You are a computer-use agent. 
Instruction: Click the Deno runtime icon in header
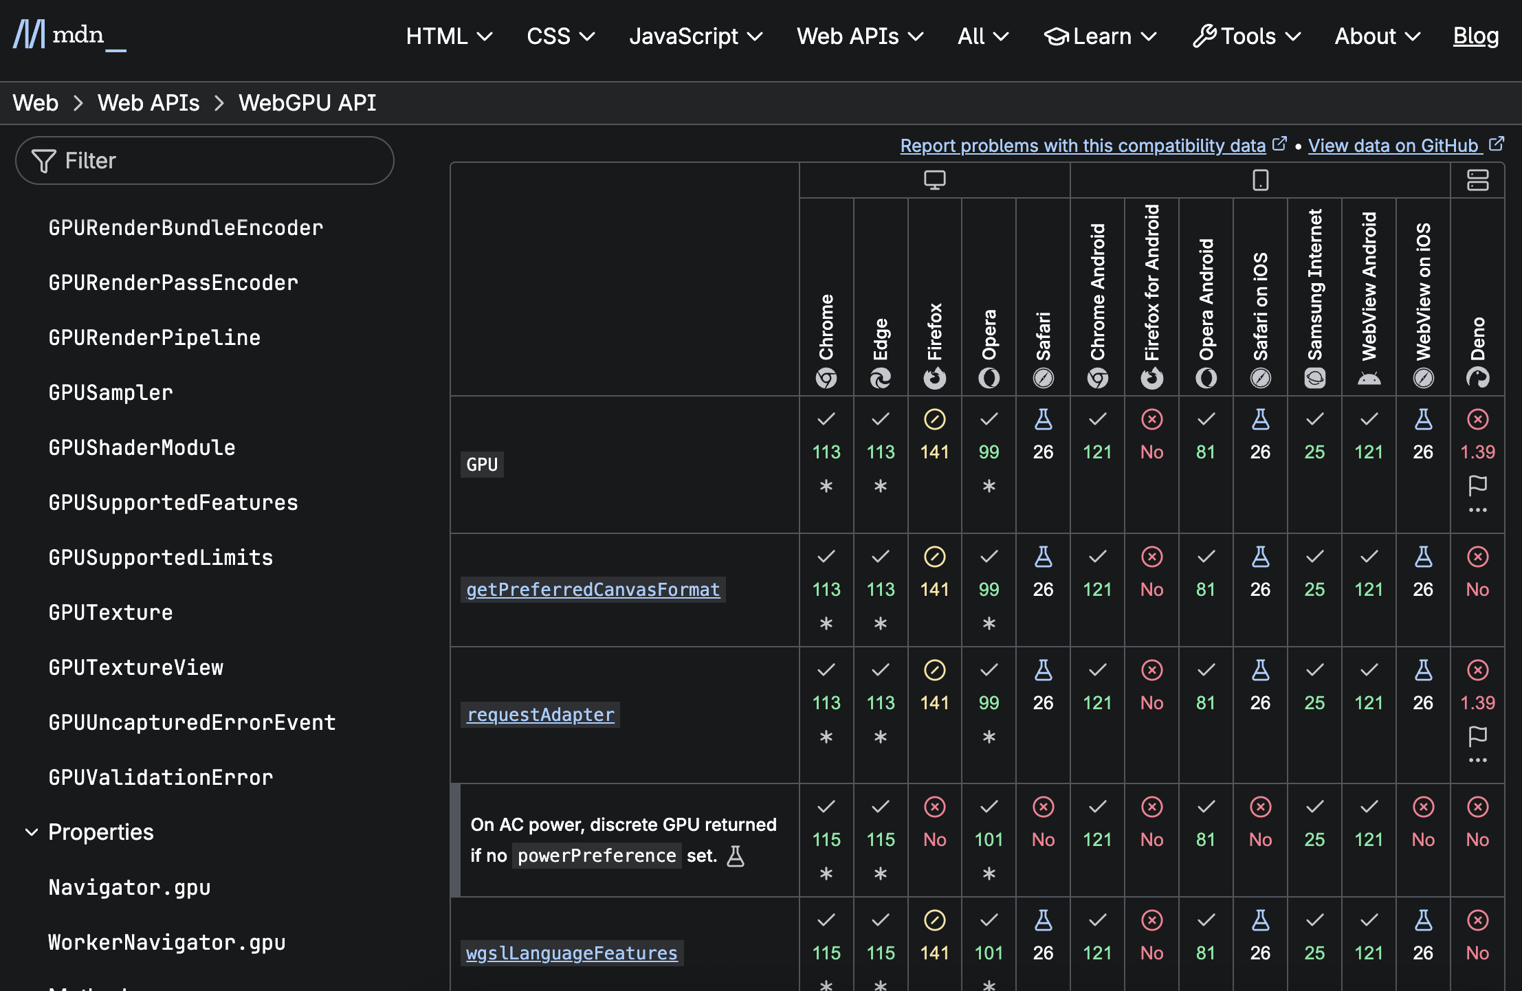click(1477, 378)
